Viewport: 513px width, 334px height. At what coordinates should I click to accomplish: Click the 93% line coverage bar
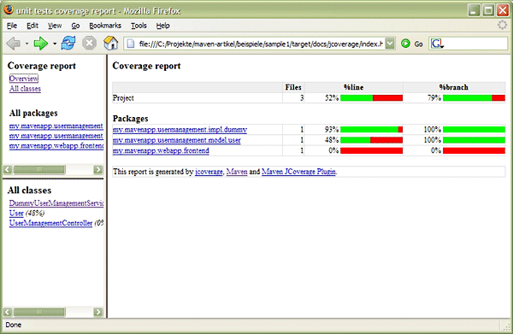point(371,130)
